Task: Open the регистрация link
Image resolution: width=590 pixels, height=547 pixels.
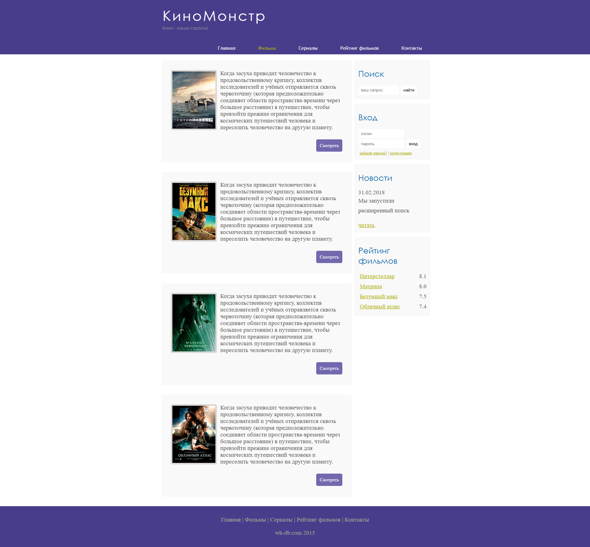Action: [401, 153]
